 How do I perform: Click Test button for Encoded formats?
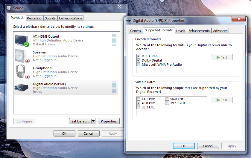[222, 57]
